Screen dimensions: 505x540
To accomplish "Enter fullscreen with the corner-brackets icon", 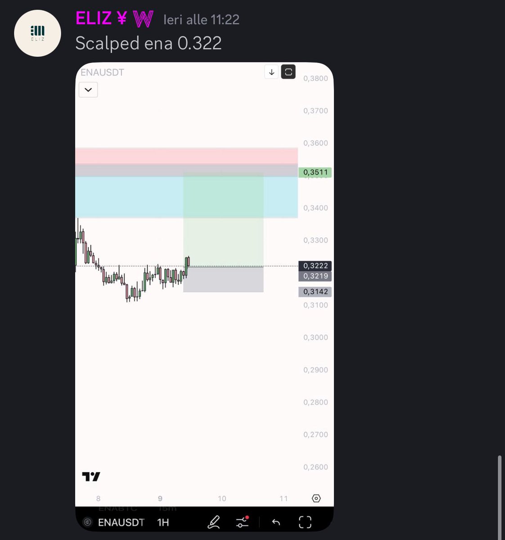I will click(305, 522).
